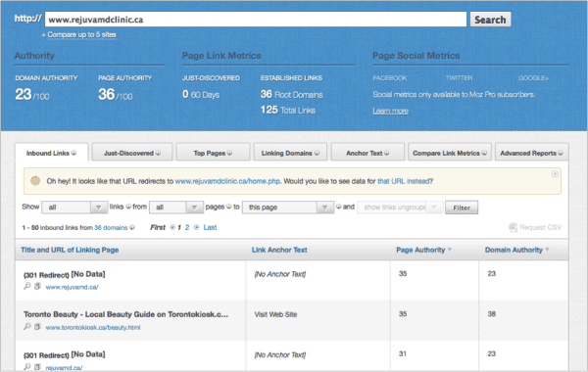Screen dimensions: 588x372
Task: Select 'Visit Web Site' anchor text cell
Action: tap(275, 314)
